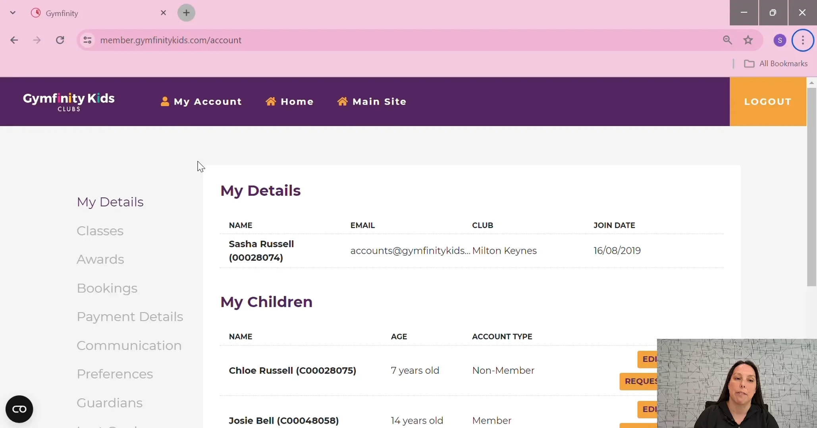Open My Account in top navigation
Screen dimensions: 817x428
(201, 101)
